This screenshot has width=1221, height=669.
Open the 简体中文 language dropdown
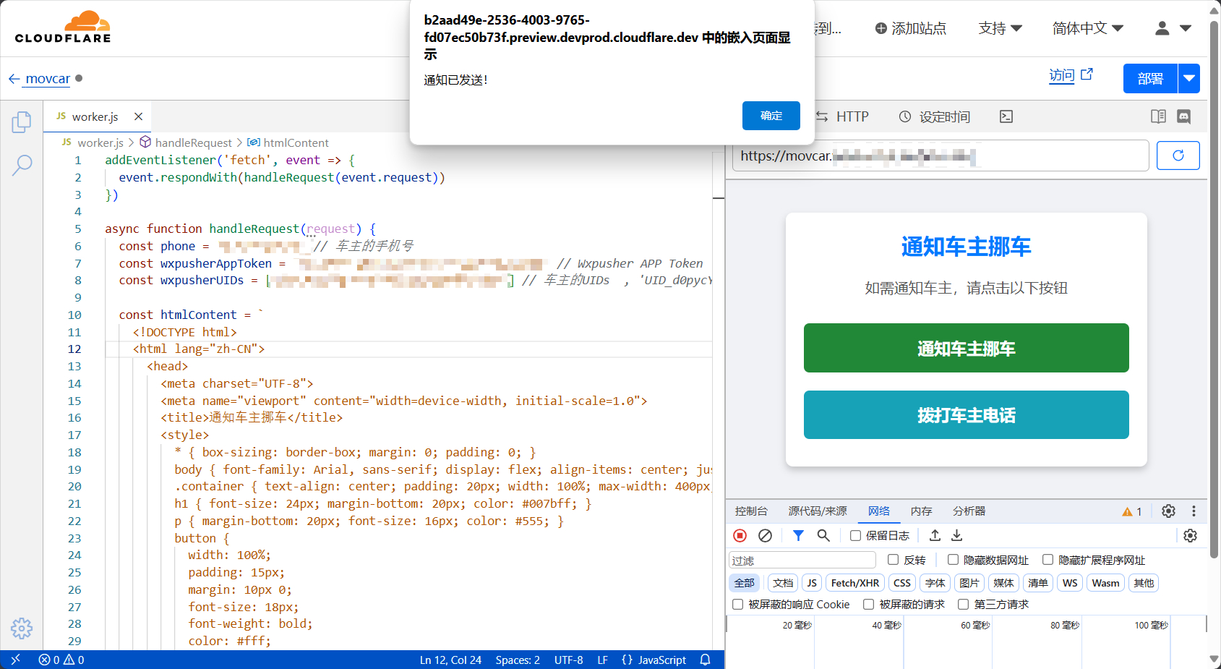[x=1087, y=28]
